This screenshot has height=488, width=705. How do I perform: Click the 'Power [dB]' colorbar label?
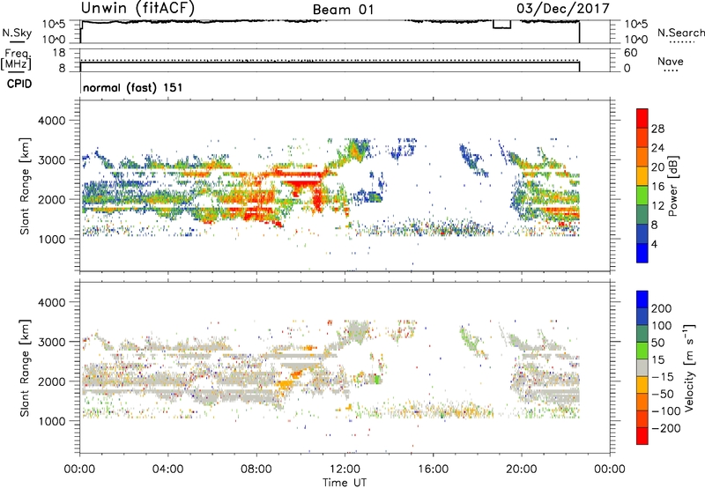(673, 186)
